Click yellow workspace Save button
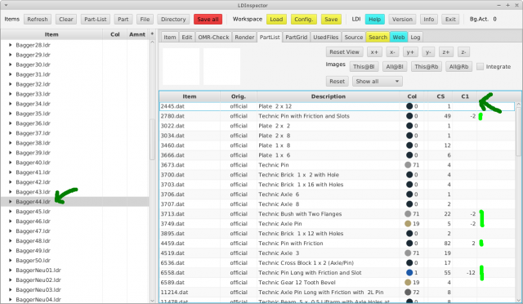523x304 pixels. click(331, 20)
